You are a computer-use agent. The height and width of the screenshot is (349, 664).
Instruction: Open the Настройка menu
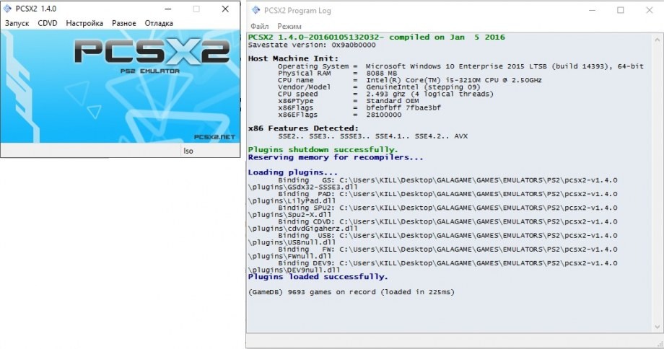84,23
